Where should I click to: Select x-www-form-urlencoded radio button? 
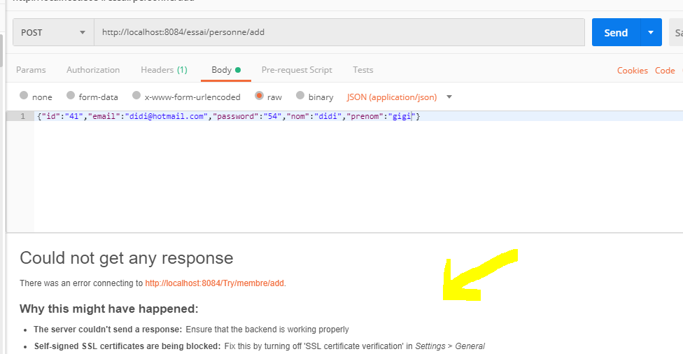(136, 96)
